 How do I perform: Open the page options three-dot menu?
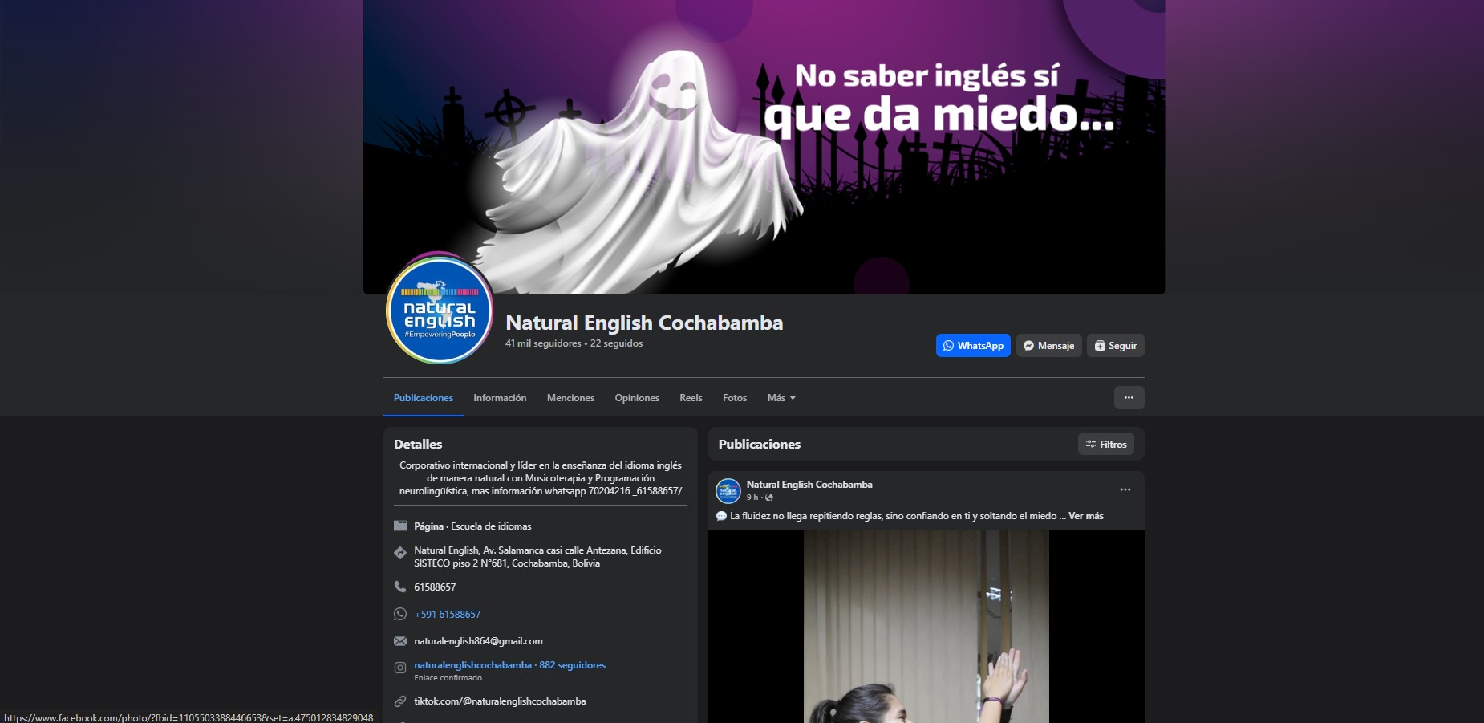1129,398
